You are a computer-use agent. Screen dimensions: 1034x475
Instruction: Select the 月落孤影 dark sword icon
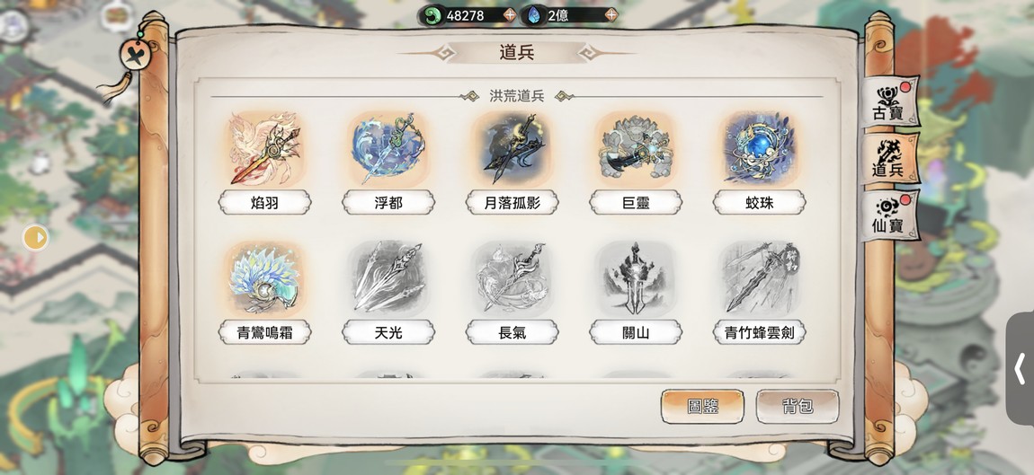coord(512,149)
